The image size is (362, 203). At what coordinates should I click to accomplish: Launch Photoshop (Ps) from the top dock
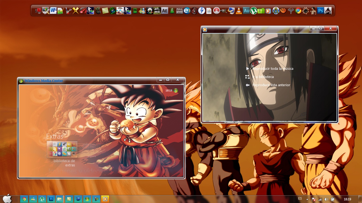pyautogui.click(x=320, y=11)
